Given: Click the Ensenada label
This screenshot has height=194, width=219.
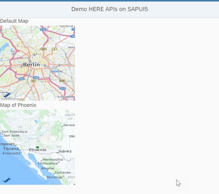Looking at the screenshot, I should click(11, 153).
